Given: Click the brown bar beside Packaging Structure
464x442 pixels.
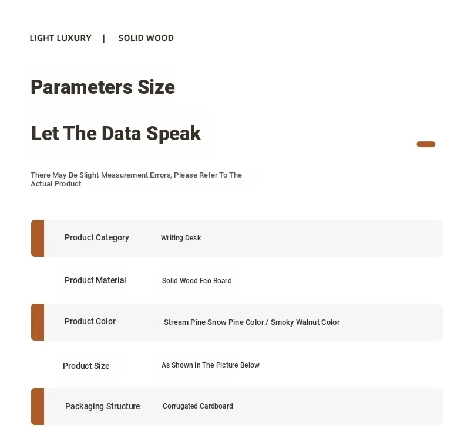Looking at the screenshot, I should point(38,406).
